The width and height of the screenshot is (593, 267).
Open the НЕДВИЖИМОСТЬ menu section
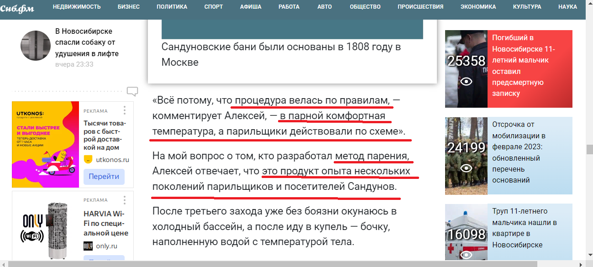(77, 7)
